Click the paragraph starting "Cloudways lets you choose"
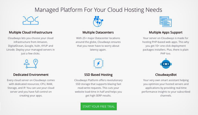Image resolution: width=198 pixels, height=115 pixels. (31, 46)
